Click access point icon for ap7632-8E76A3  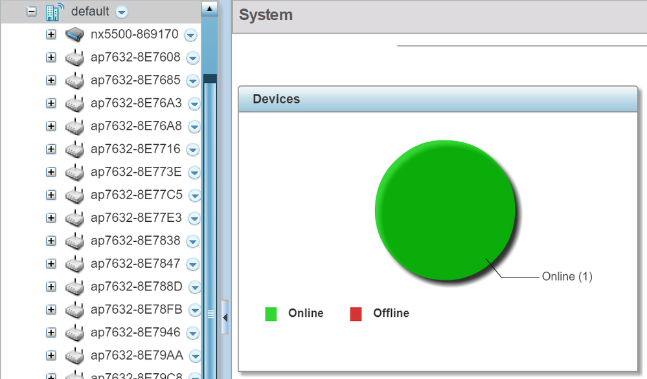coord(74,103)
